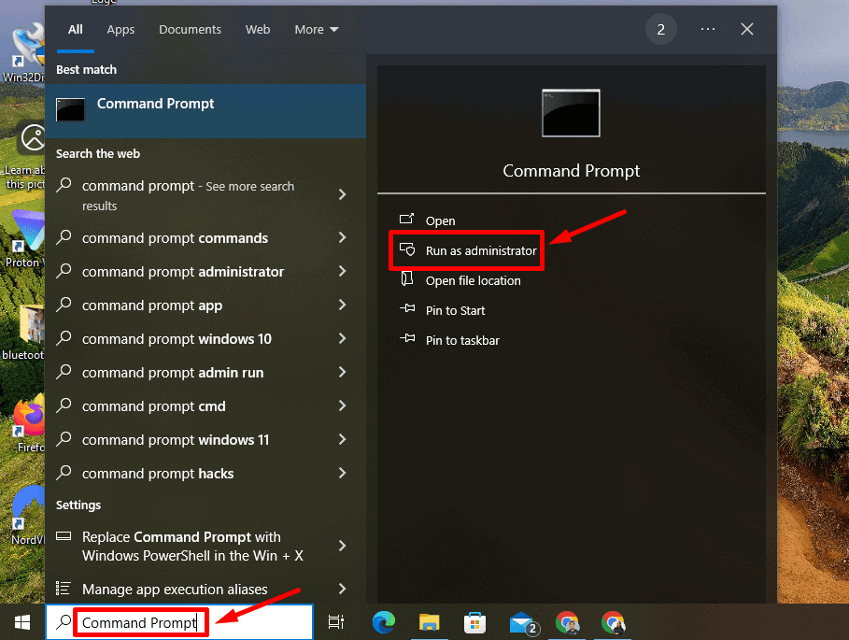Open File Explorer from the taskbar

pyautogui.click(x=430, y=622)
